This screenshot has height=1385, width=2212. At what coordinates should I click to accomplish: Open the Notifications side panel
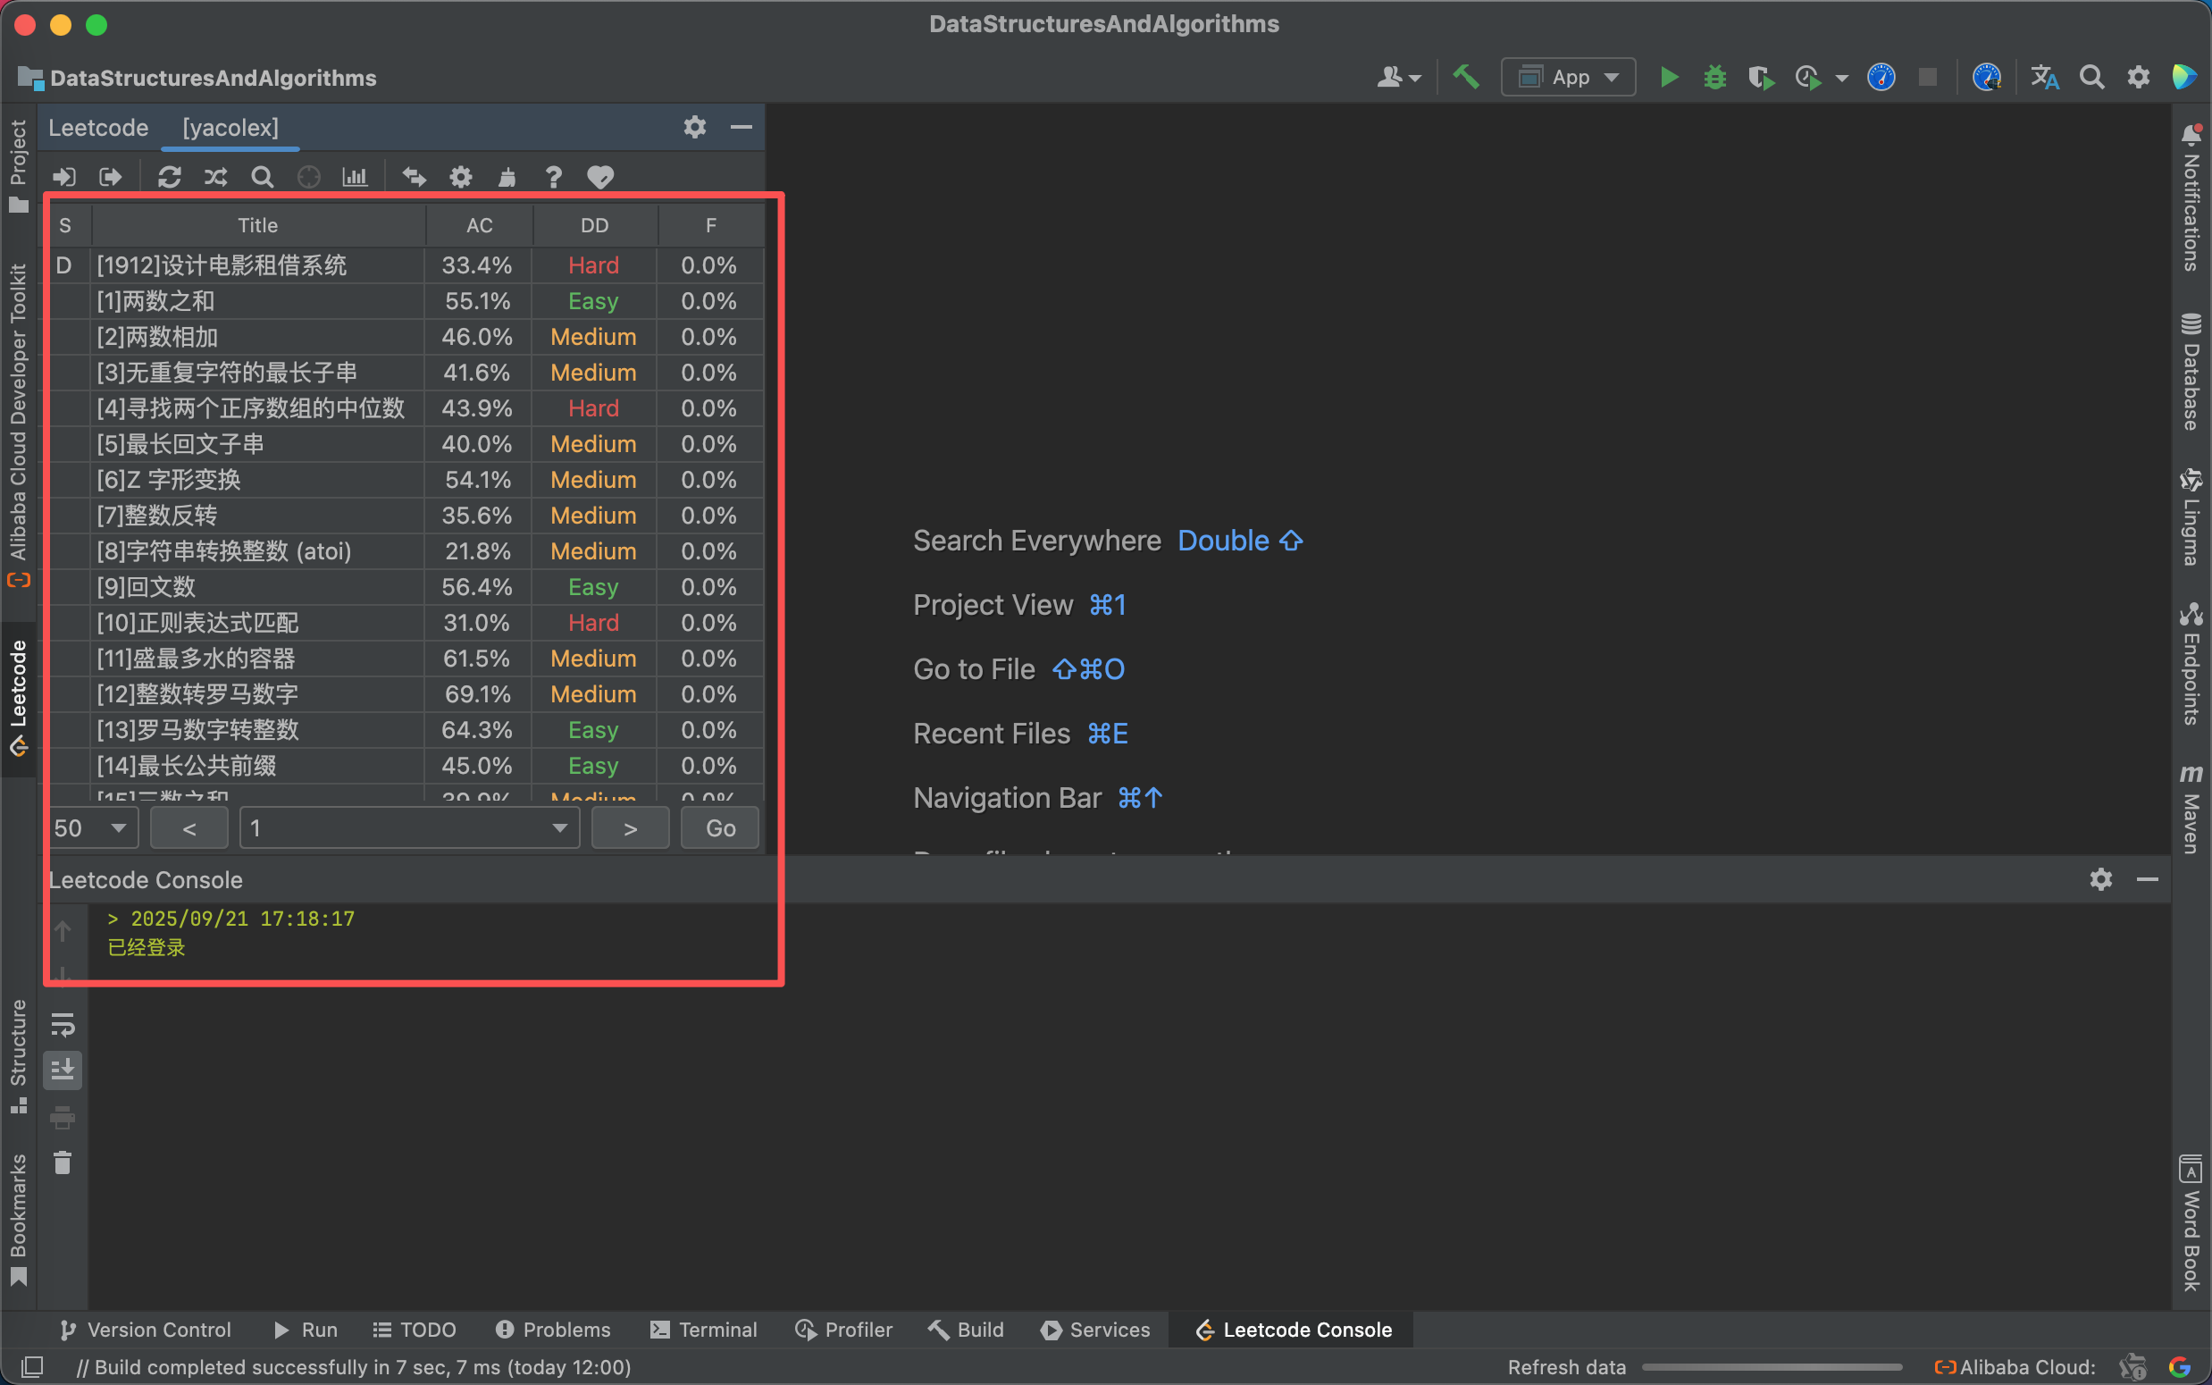tap(2191, 197)
